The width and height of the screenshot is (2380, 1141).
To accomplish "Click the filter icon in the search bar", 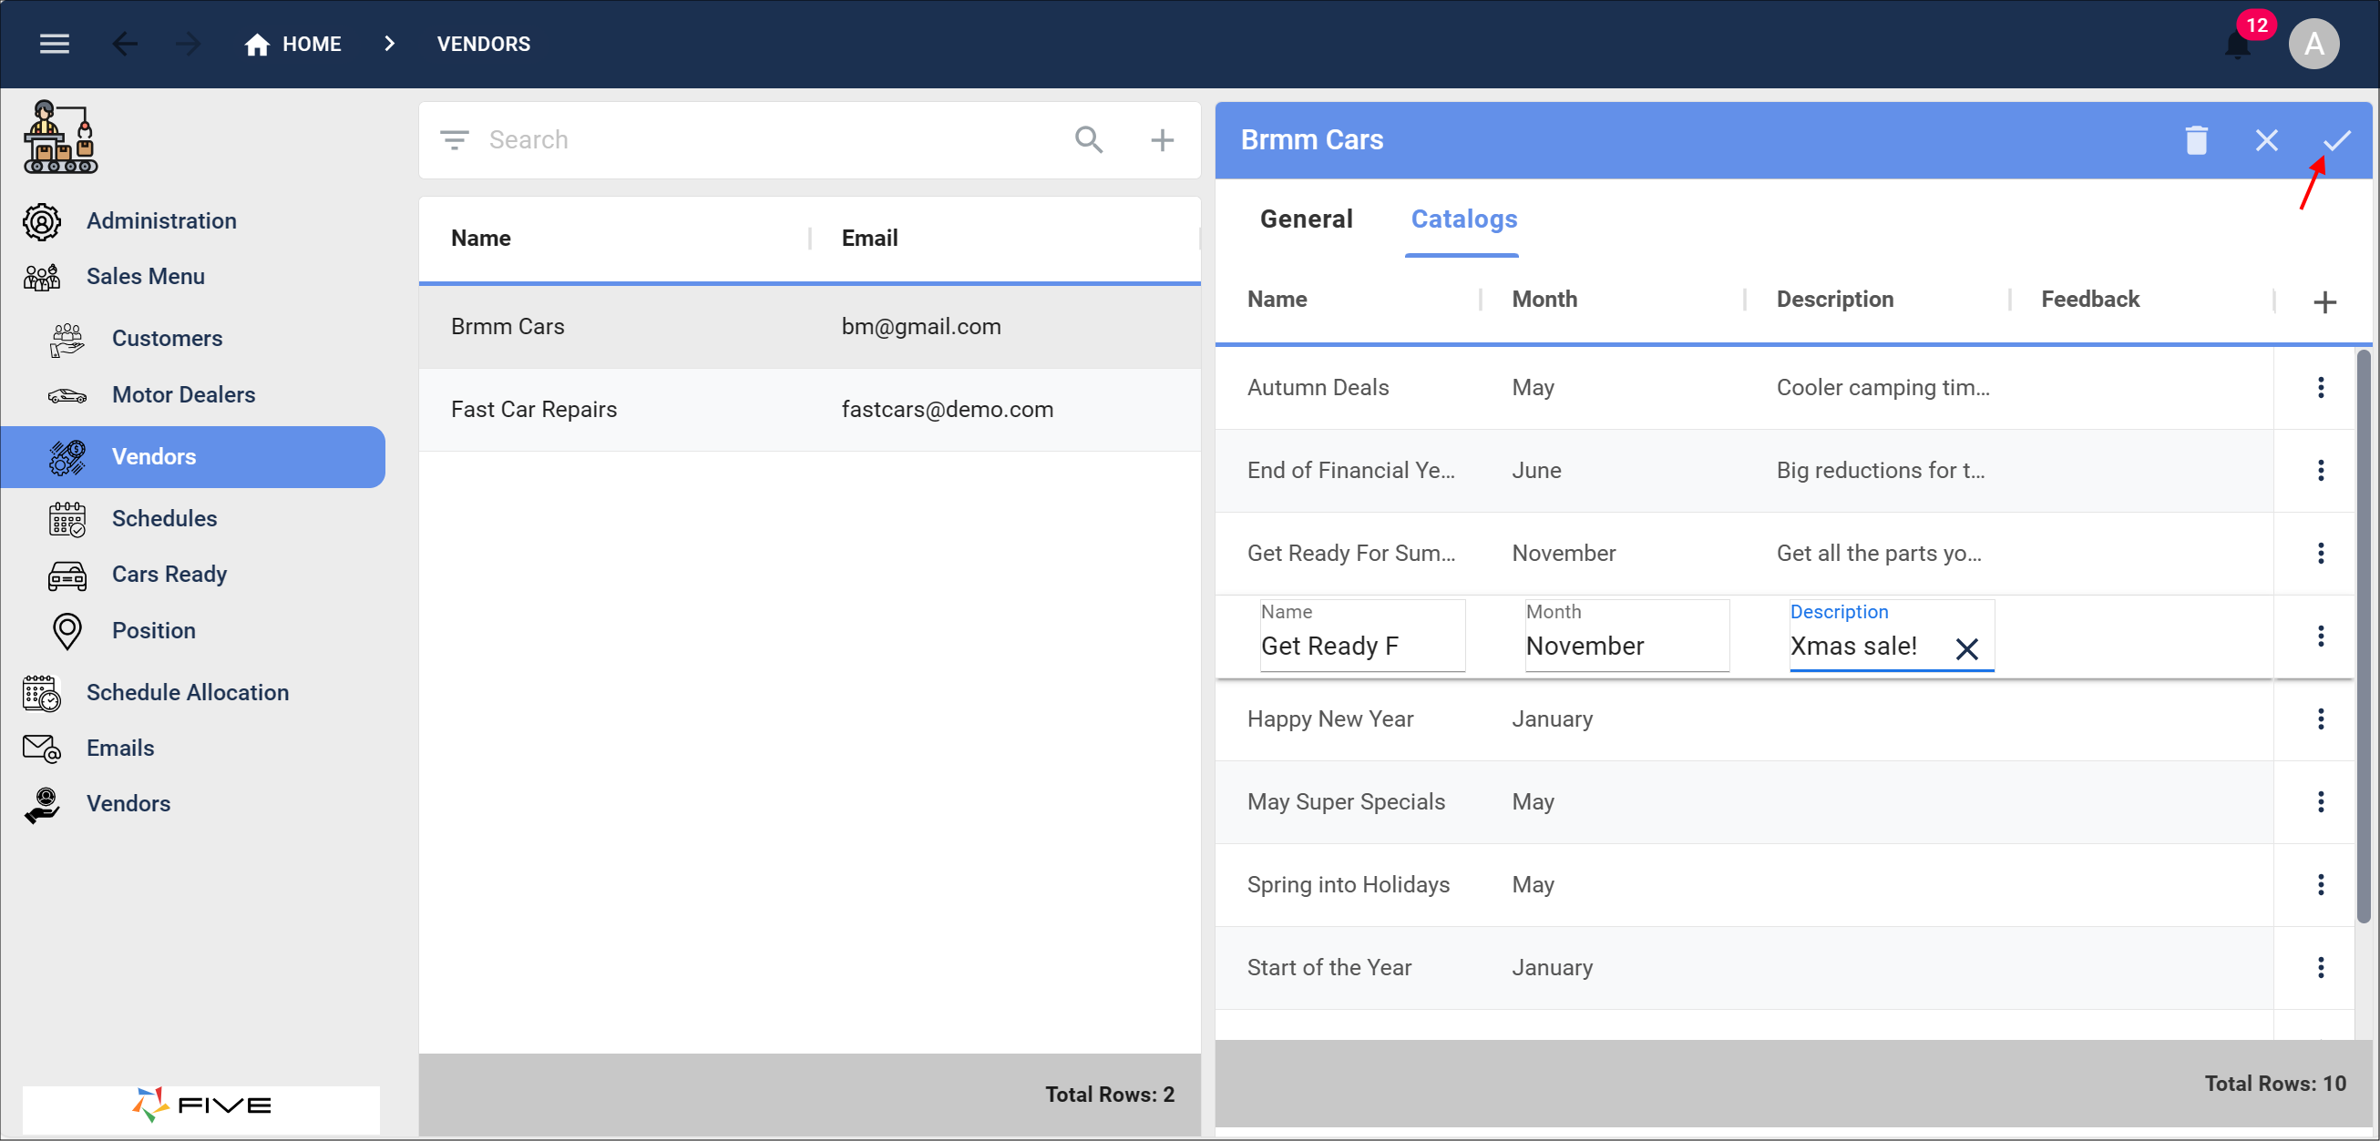I will pyautogui.click(x=454, y=140).
